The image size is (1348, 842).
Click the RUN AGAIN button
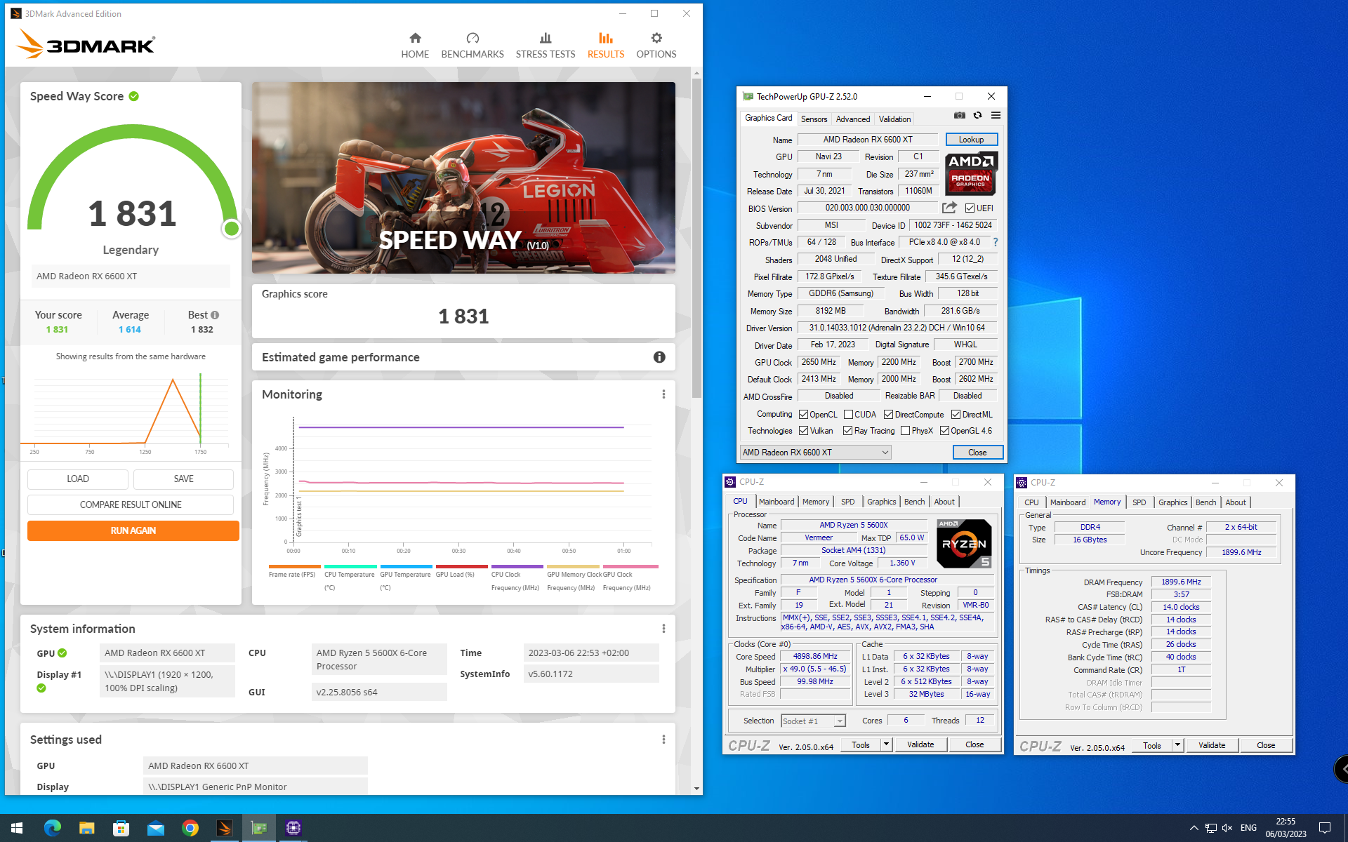coord(133,530)
